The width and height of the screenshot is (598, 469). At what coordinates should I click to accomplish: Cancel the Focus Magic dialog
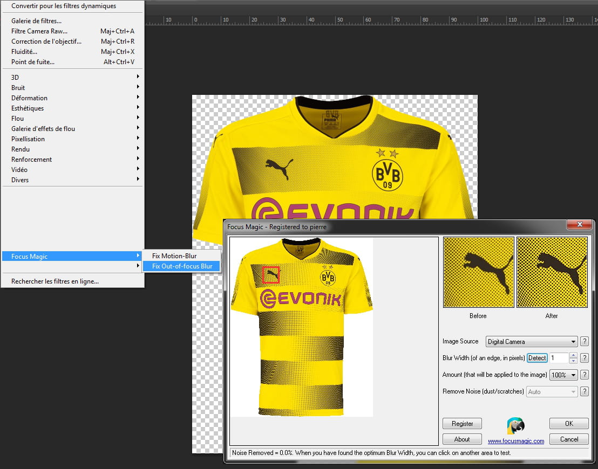569,439
